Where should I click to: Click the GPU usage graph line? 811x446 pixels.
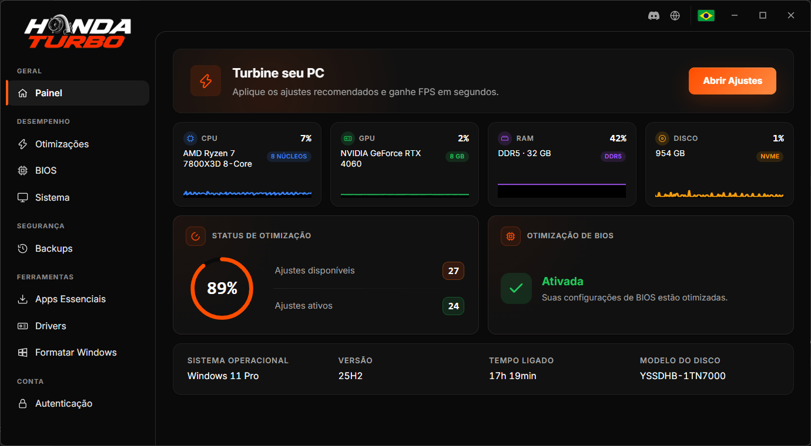pos(405,194)
